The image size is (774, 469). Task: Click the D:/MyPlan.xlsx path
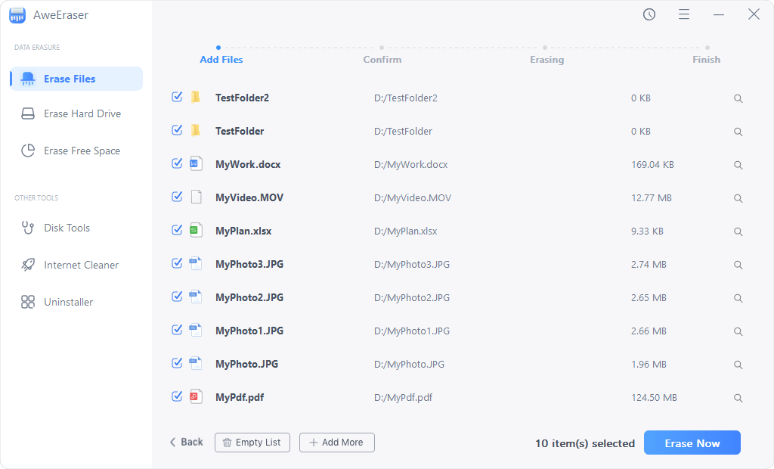tap(405, 231)
